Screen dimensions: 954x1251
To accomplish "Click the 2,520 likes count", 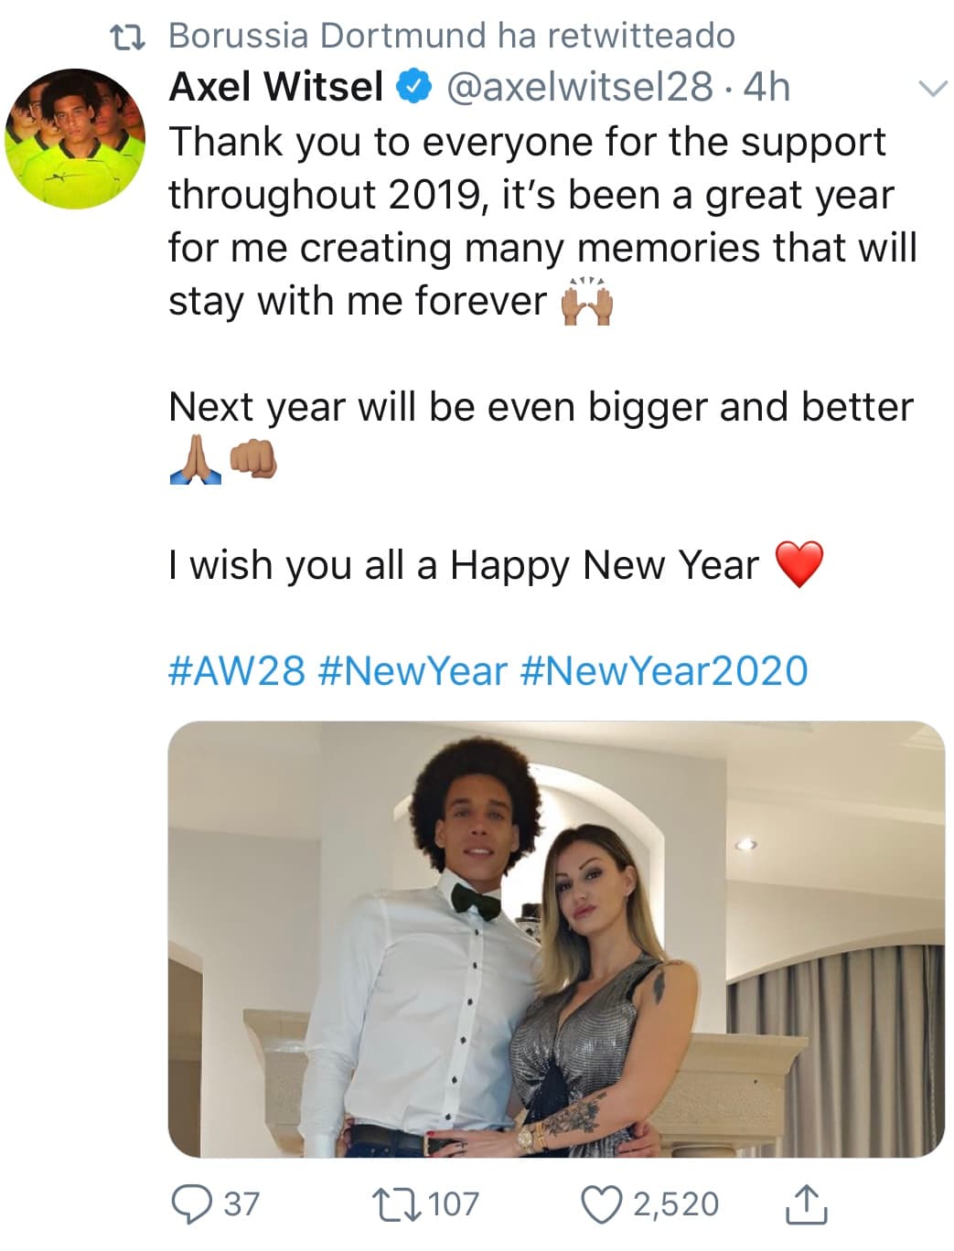I will pyautogui.click(x=676, y=1203).
